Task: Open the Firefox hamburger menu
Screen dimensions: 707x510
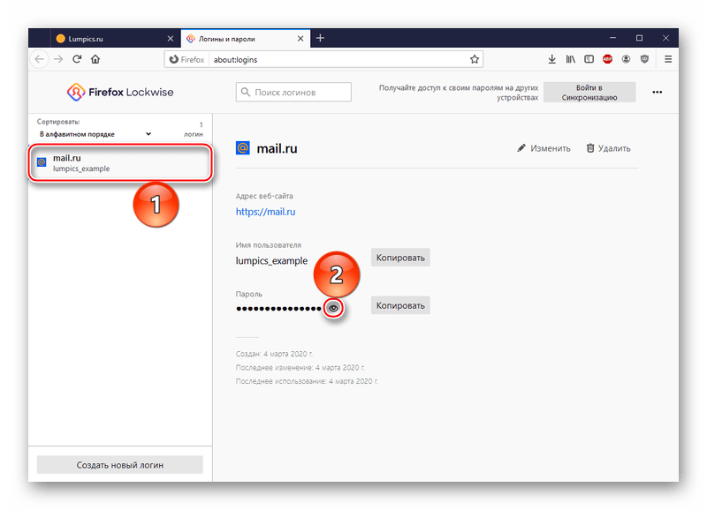Action: [668, 59]
